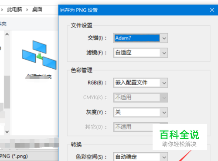Click the 另存为 PNG 设置 title text

click(79, 10)
